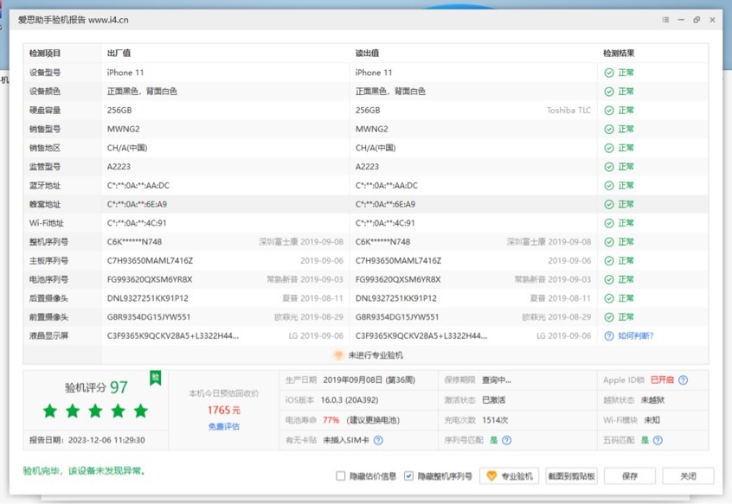This screenshot has width=732, height=504.
Task: Minimize the 验机报告 window
Action: pos(681,20)
